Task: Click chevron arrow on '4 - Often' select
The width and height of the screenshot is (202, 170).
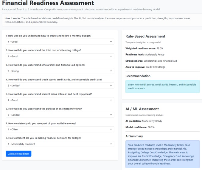Action: coord(111,129)
